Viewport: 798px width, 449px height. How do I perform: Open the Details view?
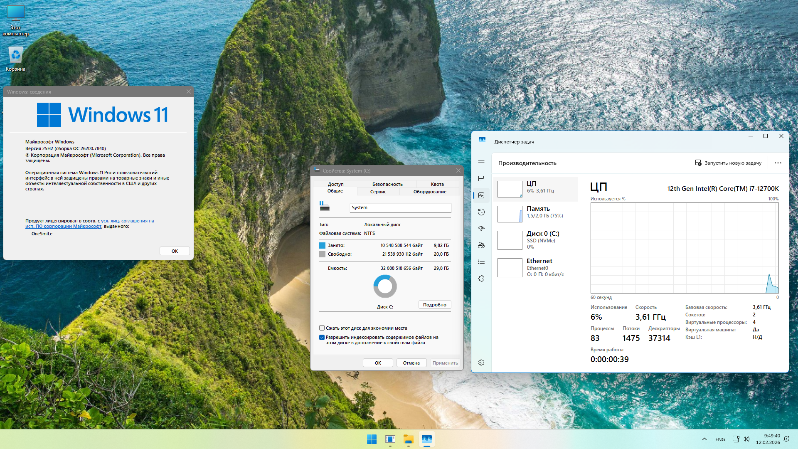(x=481, y=262)
